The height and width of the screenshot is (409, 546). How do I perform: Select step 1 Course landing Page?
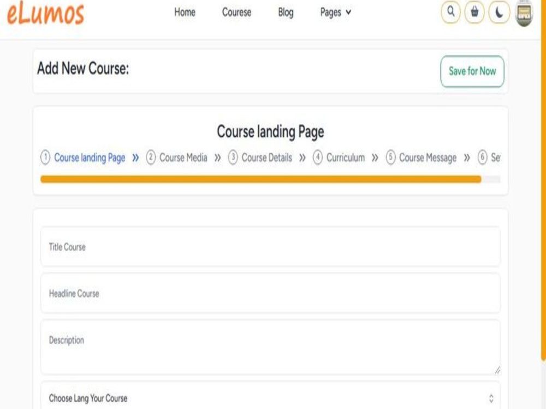coord(83,158)
